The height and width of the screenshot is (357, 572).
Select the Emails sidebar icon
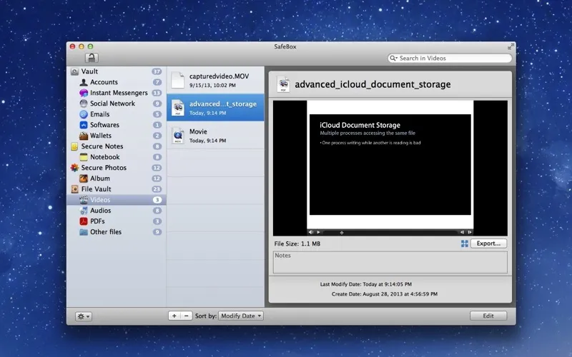click(x=84, y=114)
